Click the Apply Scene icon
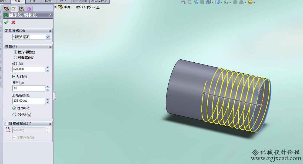The image size is (303, 164). (241, 2)
